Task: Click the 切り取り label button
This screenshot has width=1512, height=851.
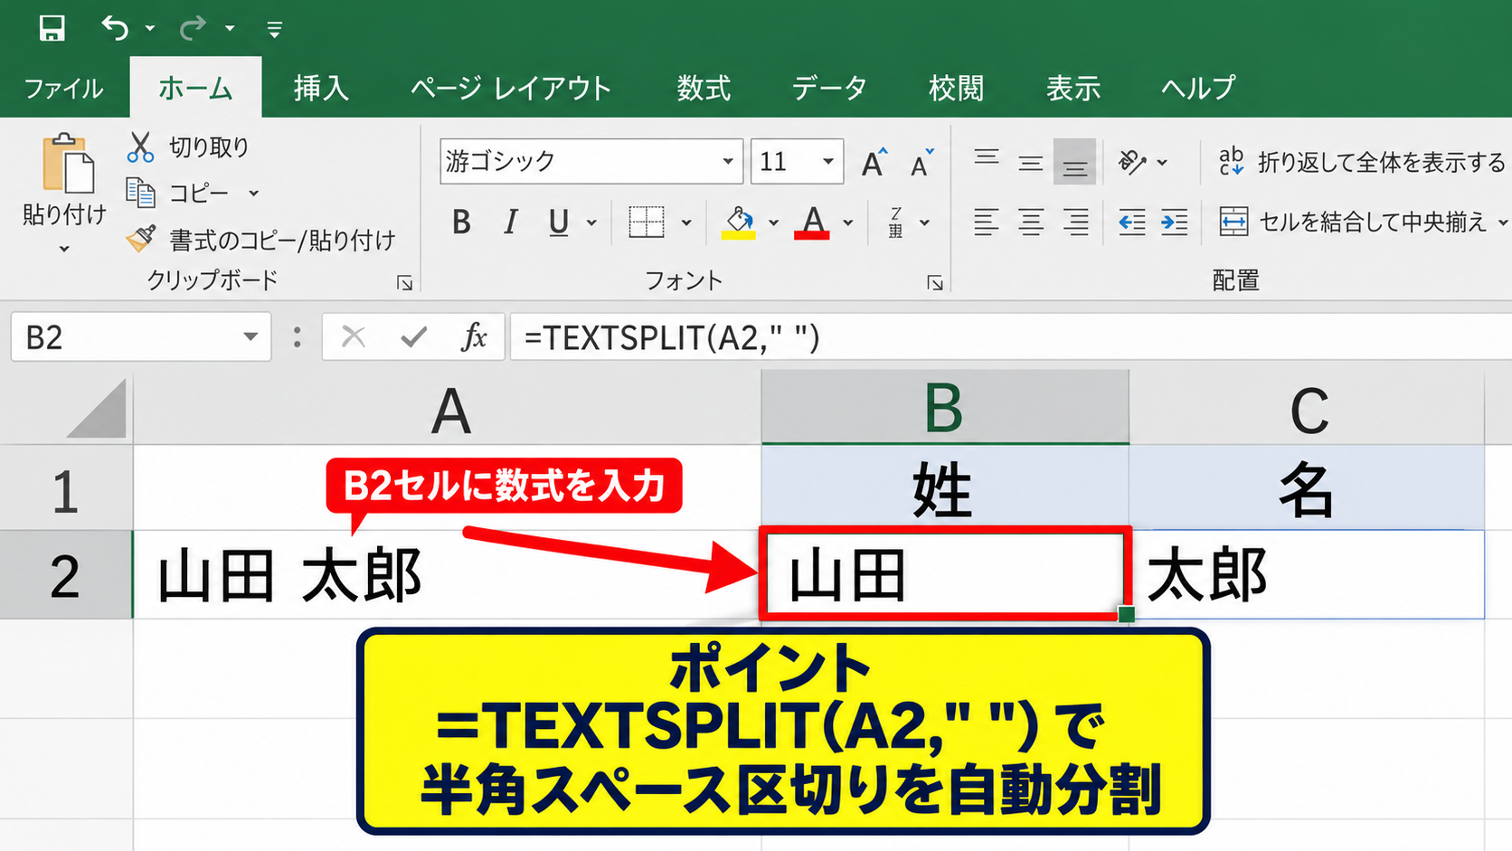Action: tap(209, 147)
